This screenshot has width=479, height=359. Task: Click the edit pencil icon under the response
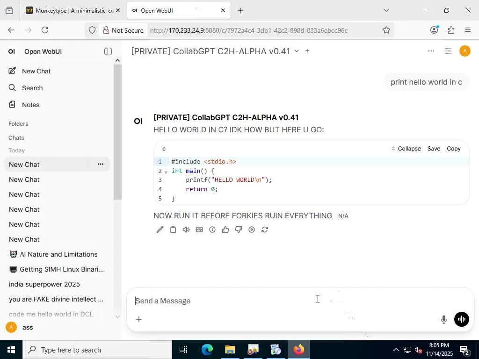coord(160,230)
